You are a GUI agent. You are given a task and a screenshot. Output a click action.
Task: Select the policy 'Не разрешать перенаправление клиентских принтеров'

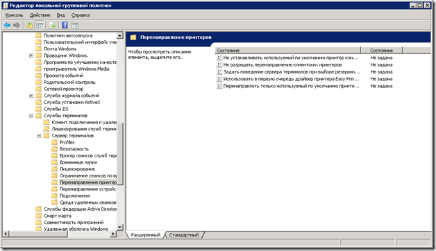pos(283,64)
